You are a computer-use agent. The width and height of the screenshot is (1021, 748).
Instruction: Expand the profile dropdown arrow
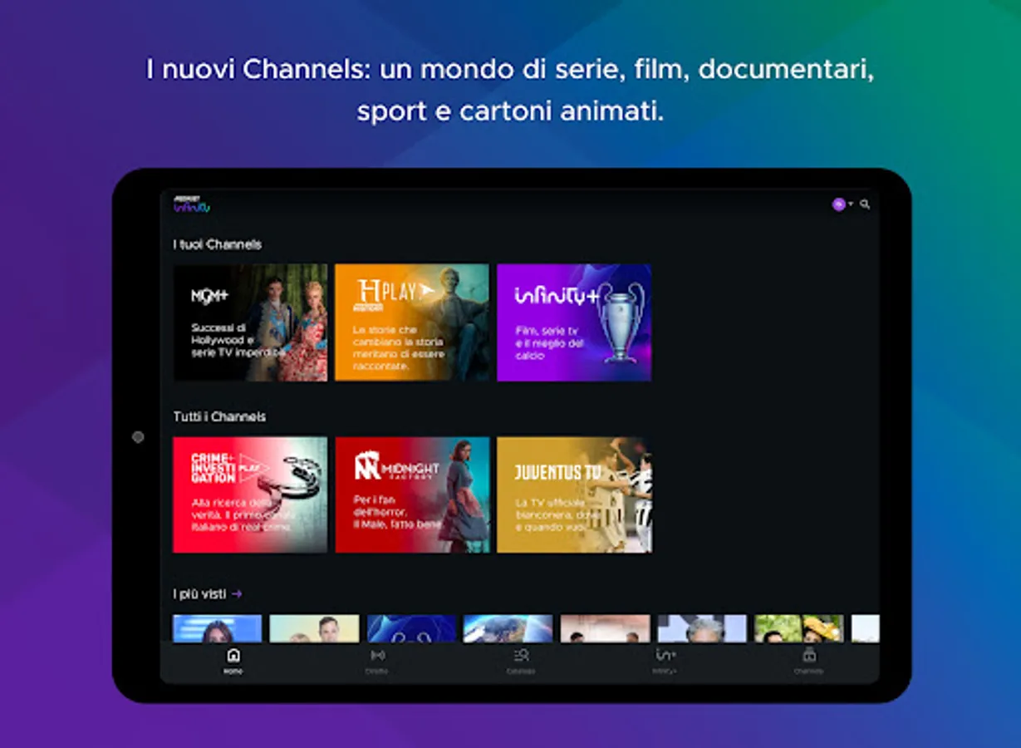tap(850, 204)
